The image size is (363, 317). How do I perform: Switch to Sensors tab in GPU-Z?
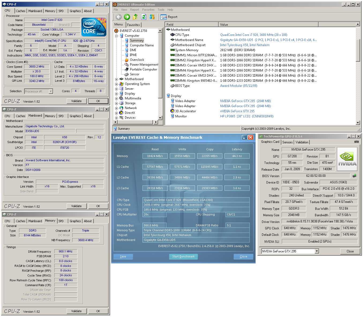[287, 142]
